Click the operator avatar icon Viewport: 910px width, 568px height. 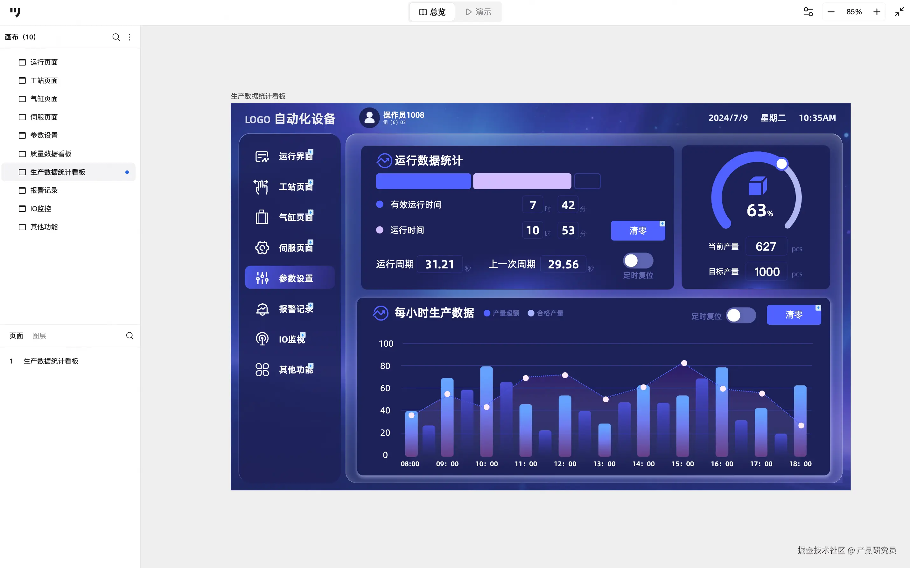(369, 118)
